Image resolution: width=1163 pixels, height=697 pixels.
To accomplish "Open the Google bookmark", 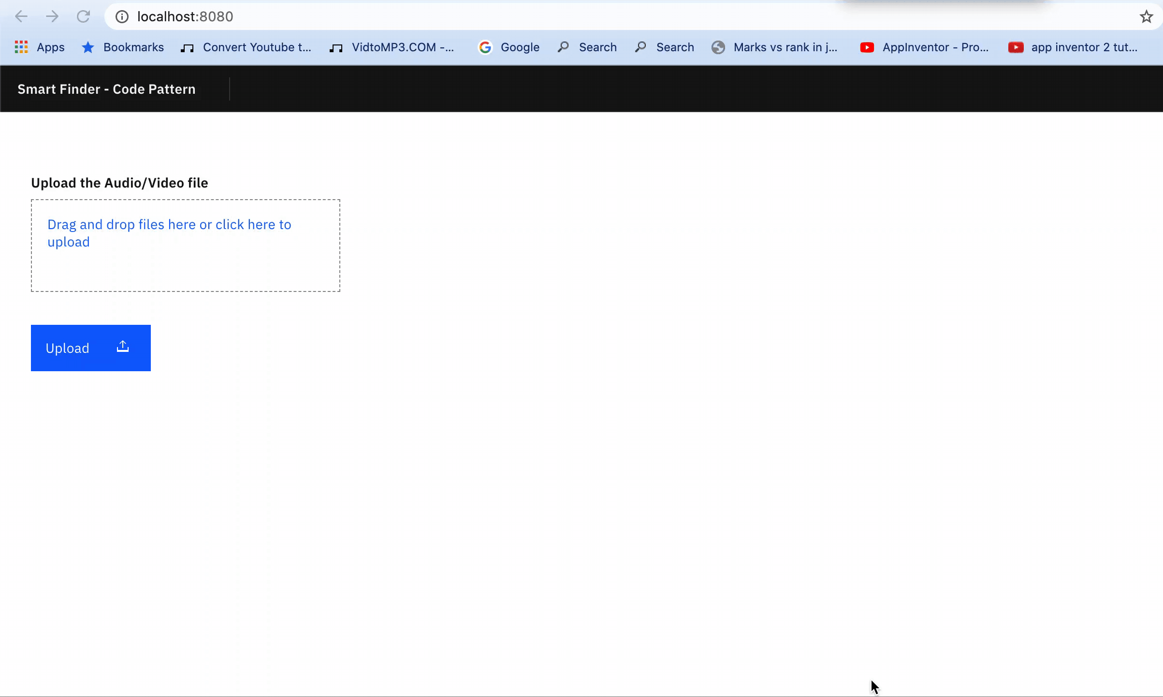I will click(x=509, y=47).
